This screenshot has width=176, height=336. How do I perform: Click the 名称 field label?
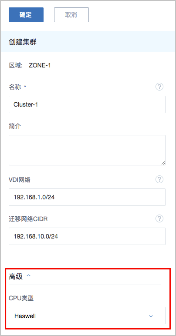(15, 87)
